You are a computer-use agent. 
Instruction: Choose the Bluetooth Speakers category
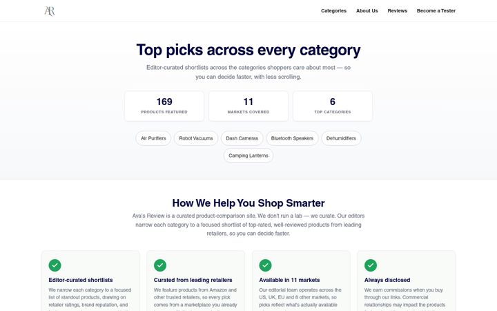[x=292, y=138]
